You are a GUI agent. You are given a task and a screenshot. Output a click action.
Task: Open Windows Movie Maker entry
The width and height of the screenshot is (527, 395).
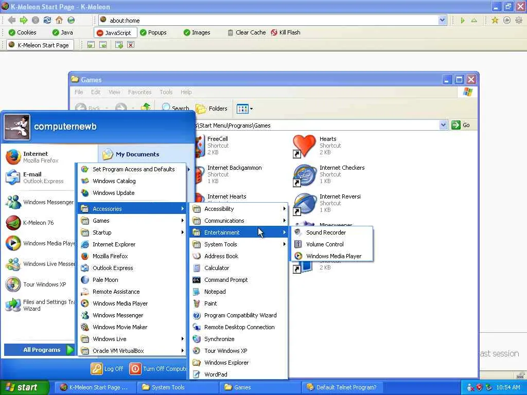132,327
